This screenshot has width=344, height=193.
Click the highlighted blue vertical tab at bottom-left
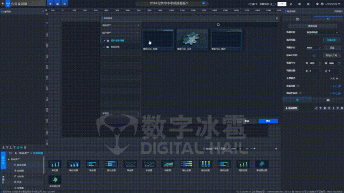coord(3,161)
